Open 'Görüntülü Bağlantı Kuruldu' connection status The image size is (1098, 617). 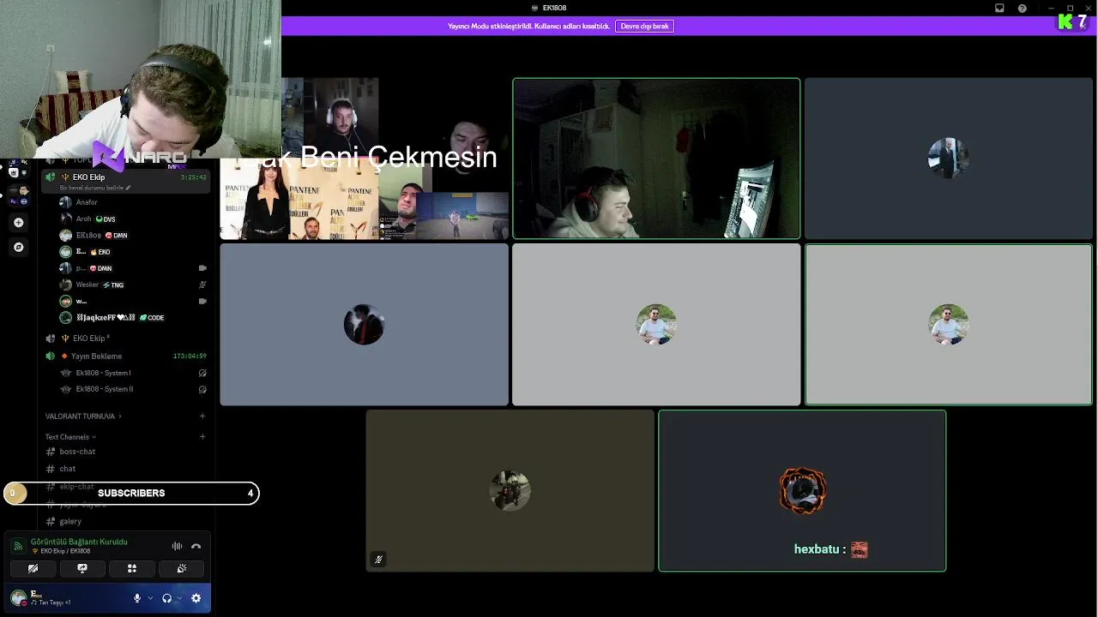point(79,542)
